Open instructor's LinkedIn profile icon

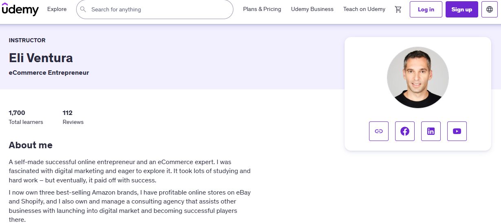pos(431,131)
